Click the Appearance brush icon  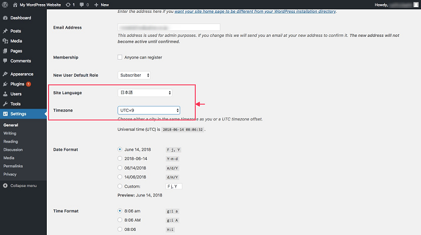coord(5,74)
